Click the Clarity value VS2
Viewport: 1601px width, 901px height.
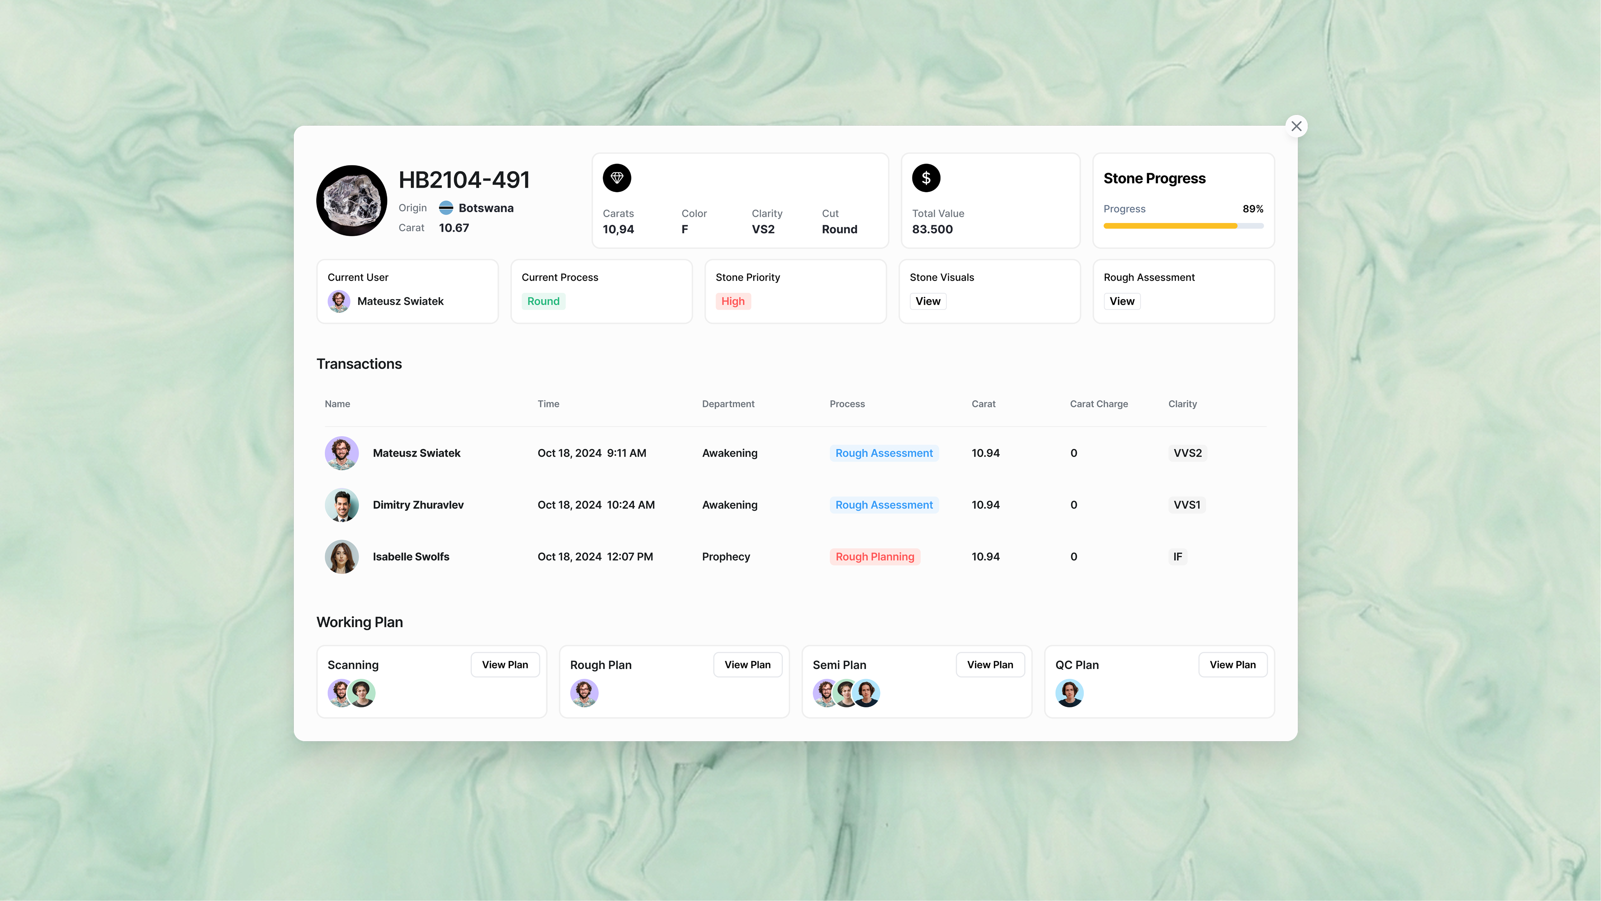pos(763,229)
